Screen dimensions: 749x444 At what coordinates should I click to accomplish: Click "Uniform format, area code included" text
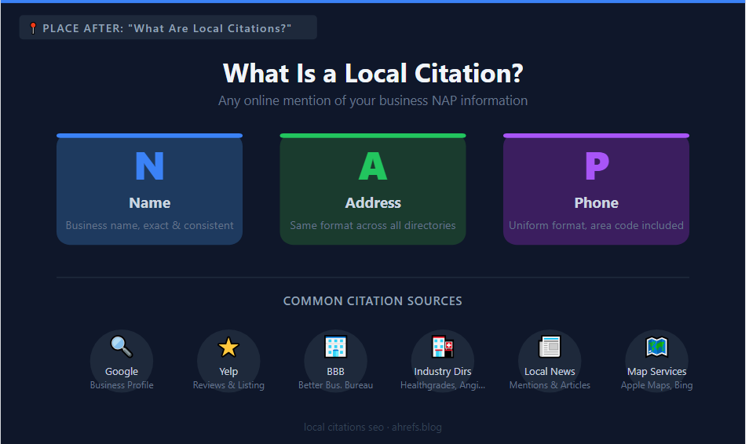[x=596, y=225]
